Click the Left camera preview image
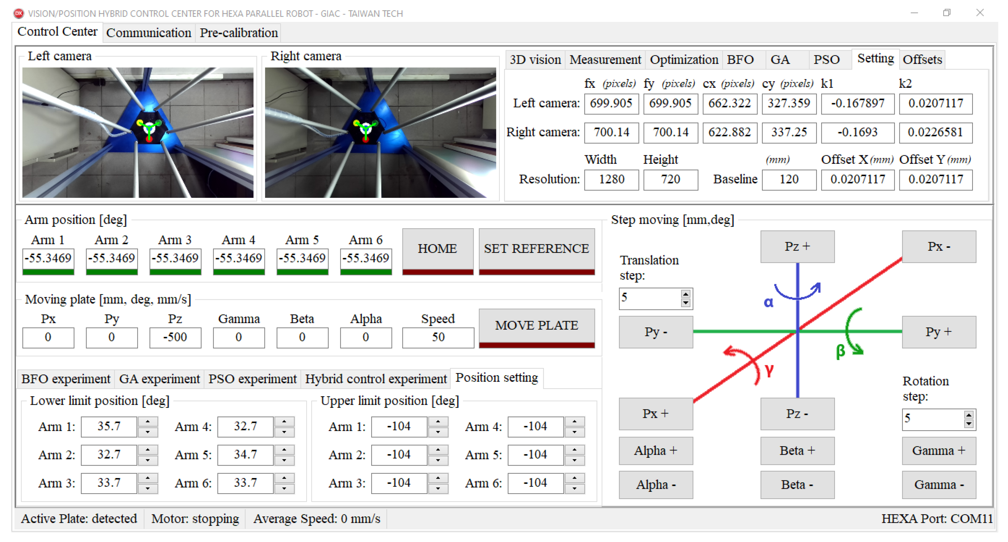 (138, 132)
